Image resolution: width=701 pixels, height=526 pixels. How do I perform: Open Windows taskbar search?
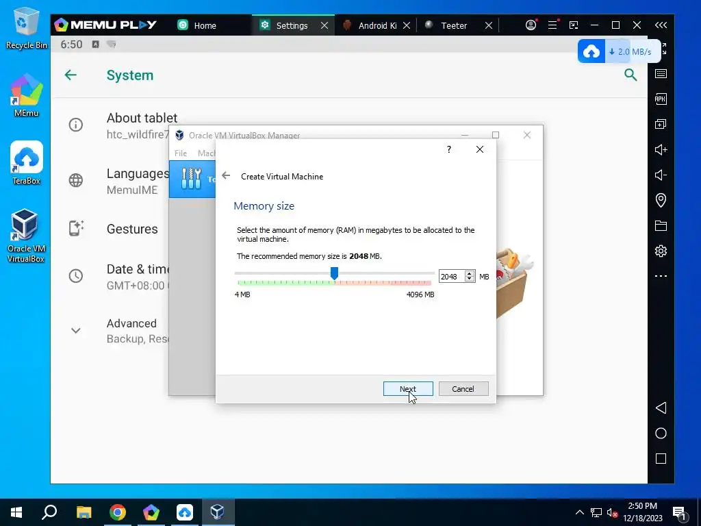pyautogui.click(x=49, y=512)
